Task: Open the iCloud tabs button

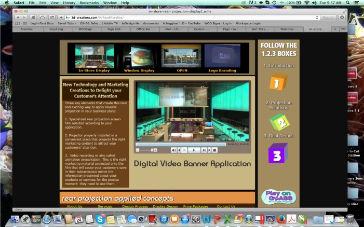Action: click(x=43, y=18)
